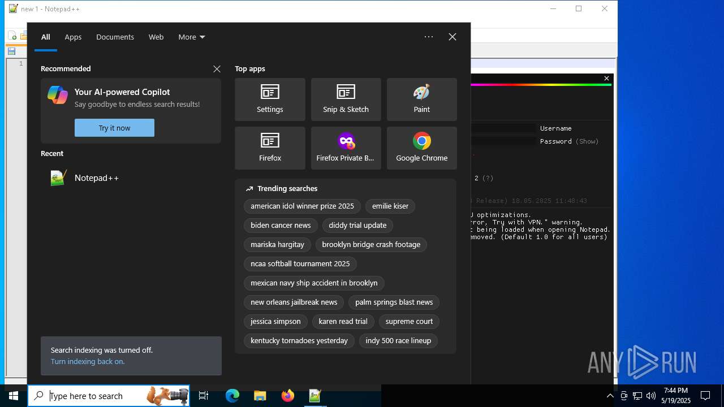Choose brooklyn bridge crash footage search

(x=371, y=245)
